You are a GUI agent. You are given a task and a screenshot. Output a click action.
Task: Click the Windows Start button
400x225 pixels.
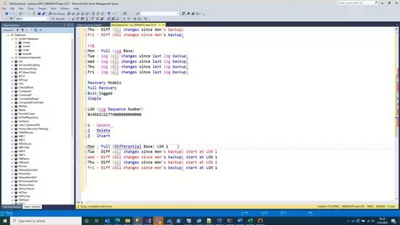pyautogui.click(x=5, y=221)
